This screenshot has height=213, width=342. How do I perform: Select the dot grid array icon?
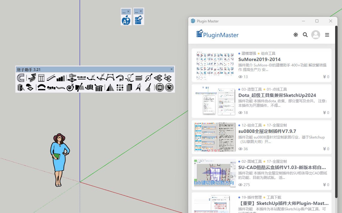(x=120, y=87)
